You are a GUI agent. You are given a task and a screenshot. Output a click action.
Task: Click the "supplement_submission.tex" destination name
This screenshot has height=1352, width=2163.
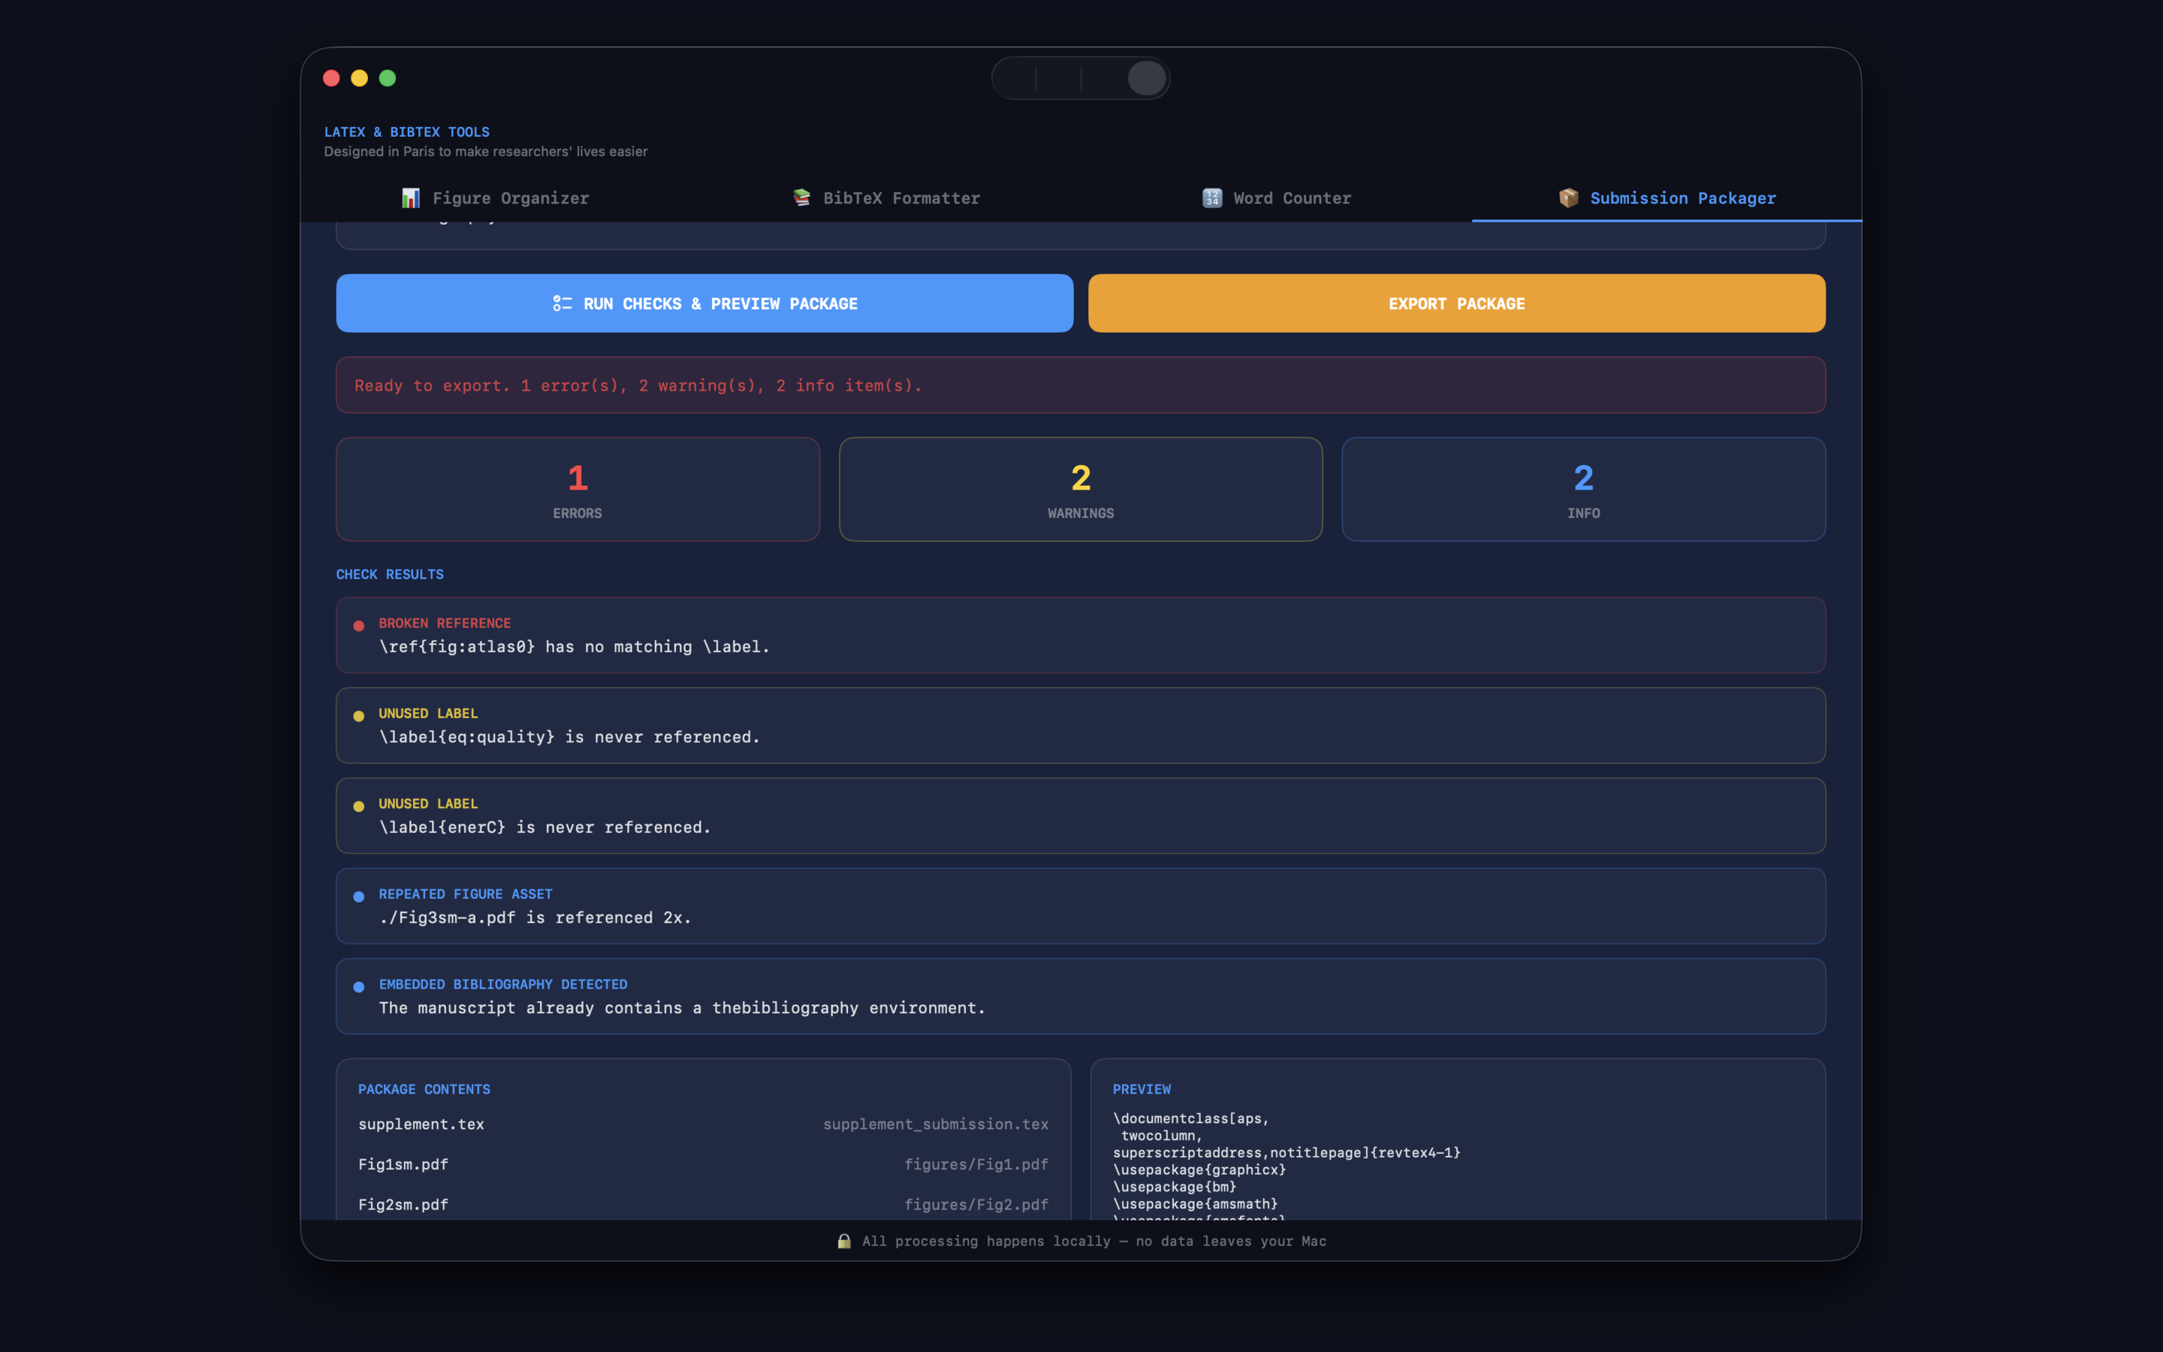click(936, 1124)
